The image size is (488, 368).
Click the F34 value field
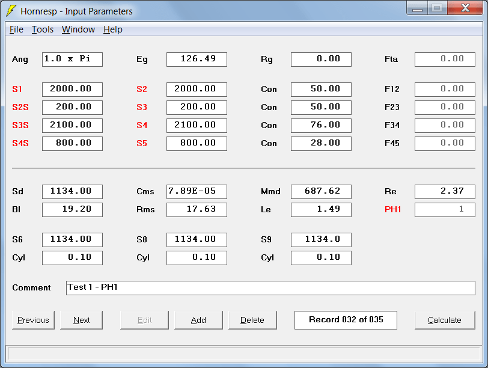coord(445,126)
